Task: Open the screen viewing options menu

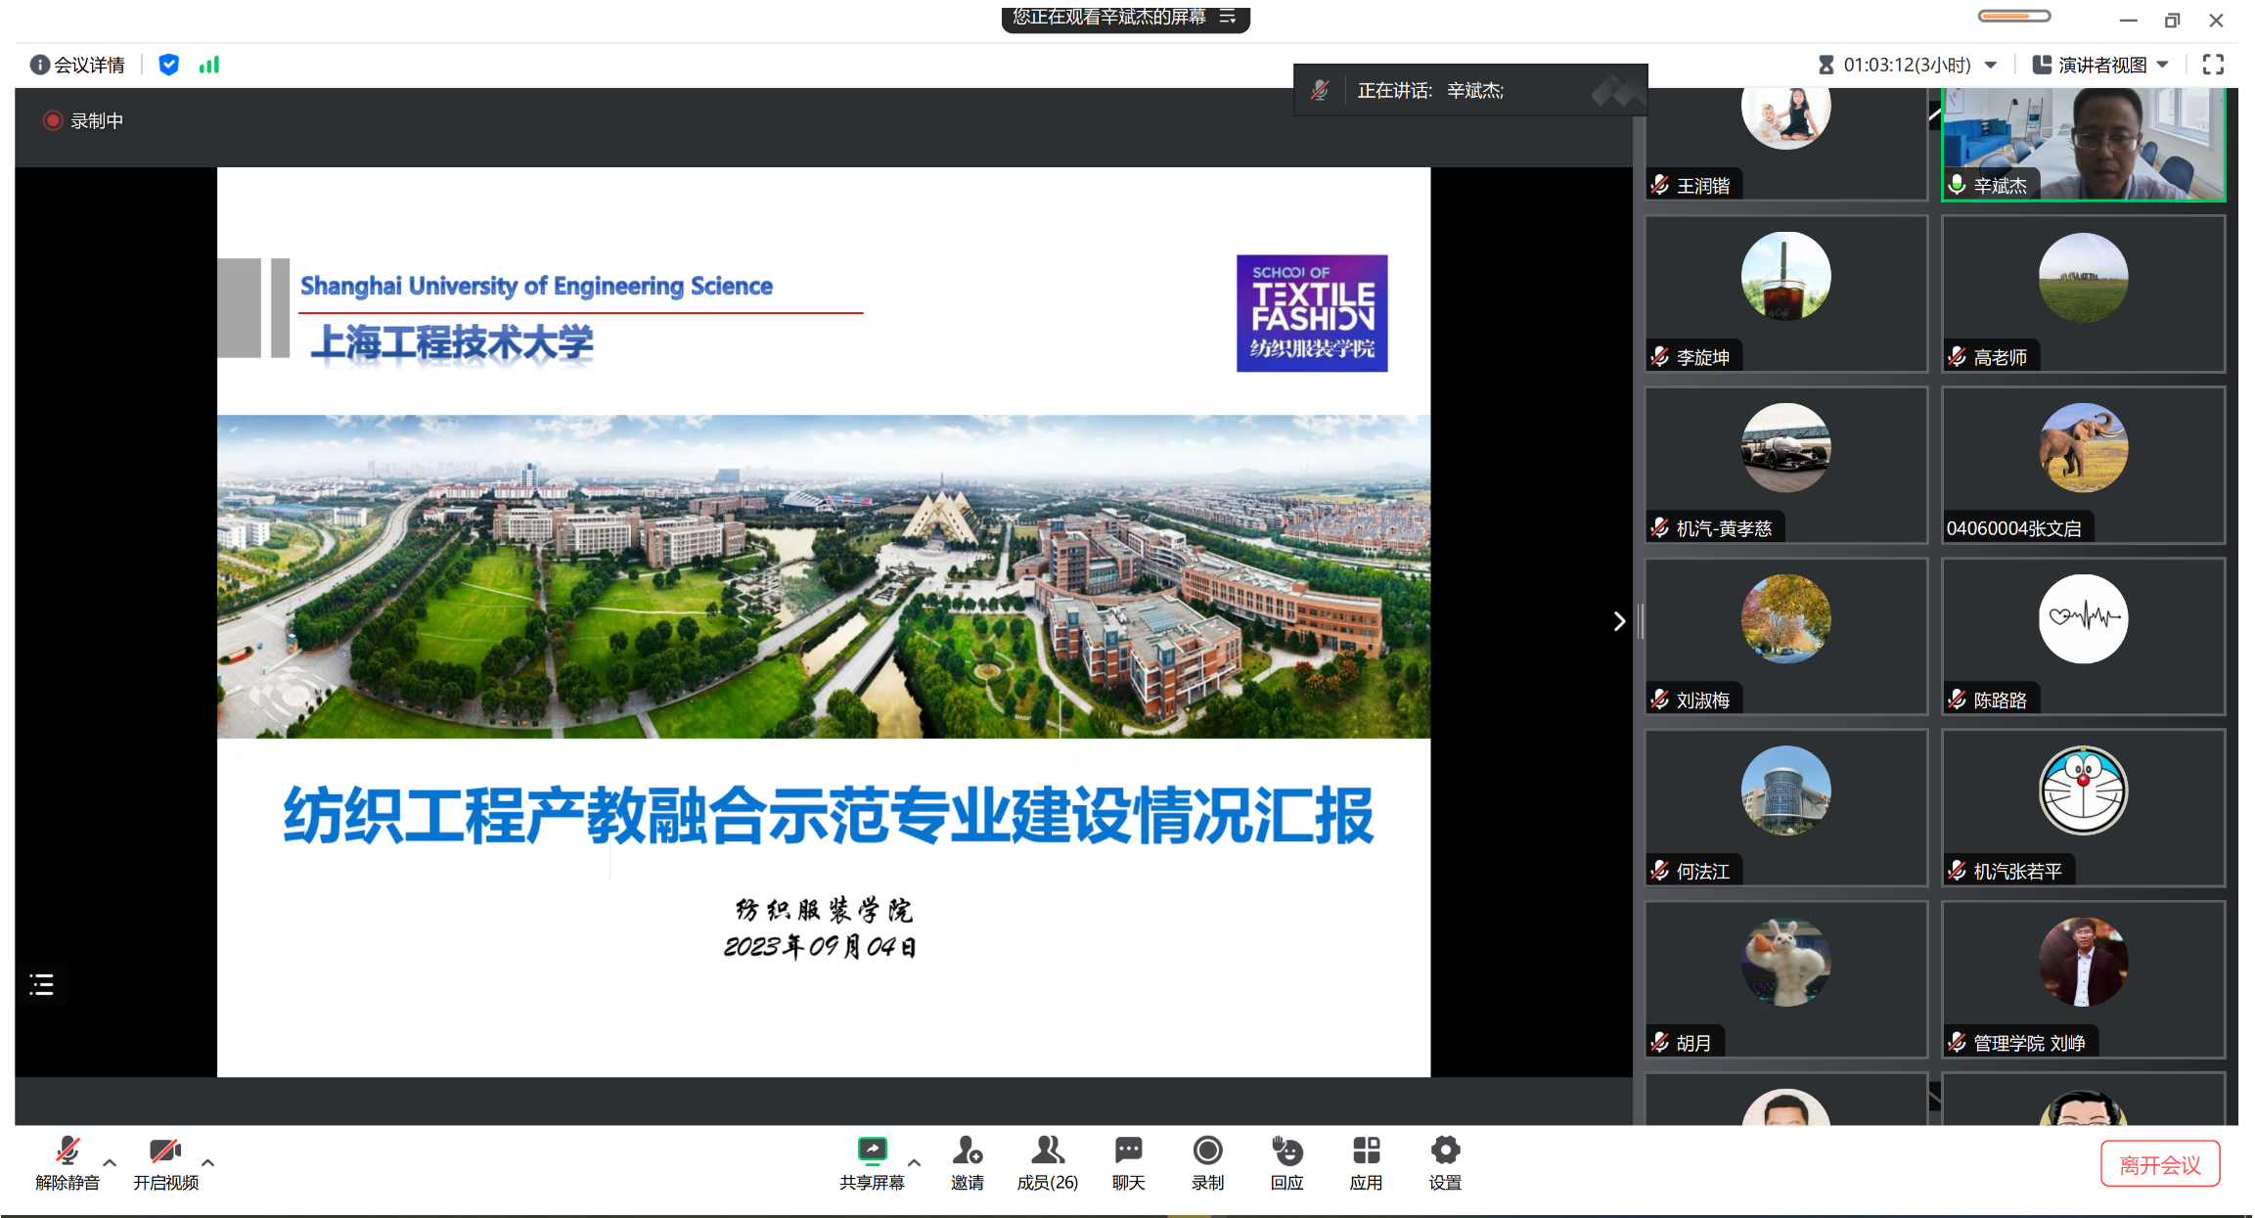Action: pos(1228,17)
